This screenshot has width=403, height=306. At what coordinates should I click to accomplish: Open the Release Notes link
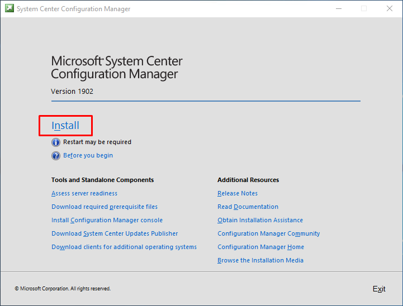click(238, 193)
